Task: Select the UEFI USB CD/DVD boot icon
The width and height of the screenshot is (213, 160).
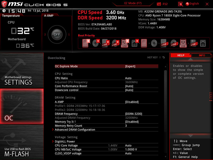Action: point(115,43)
